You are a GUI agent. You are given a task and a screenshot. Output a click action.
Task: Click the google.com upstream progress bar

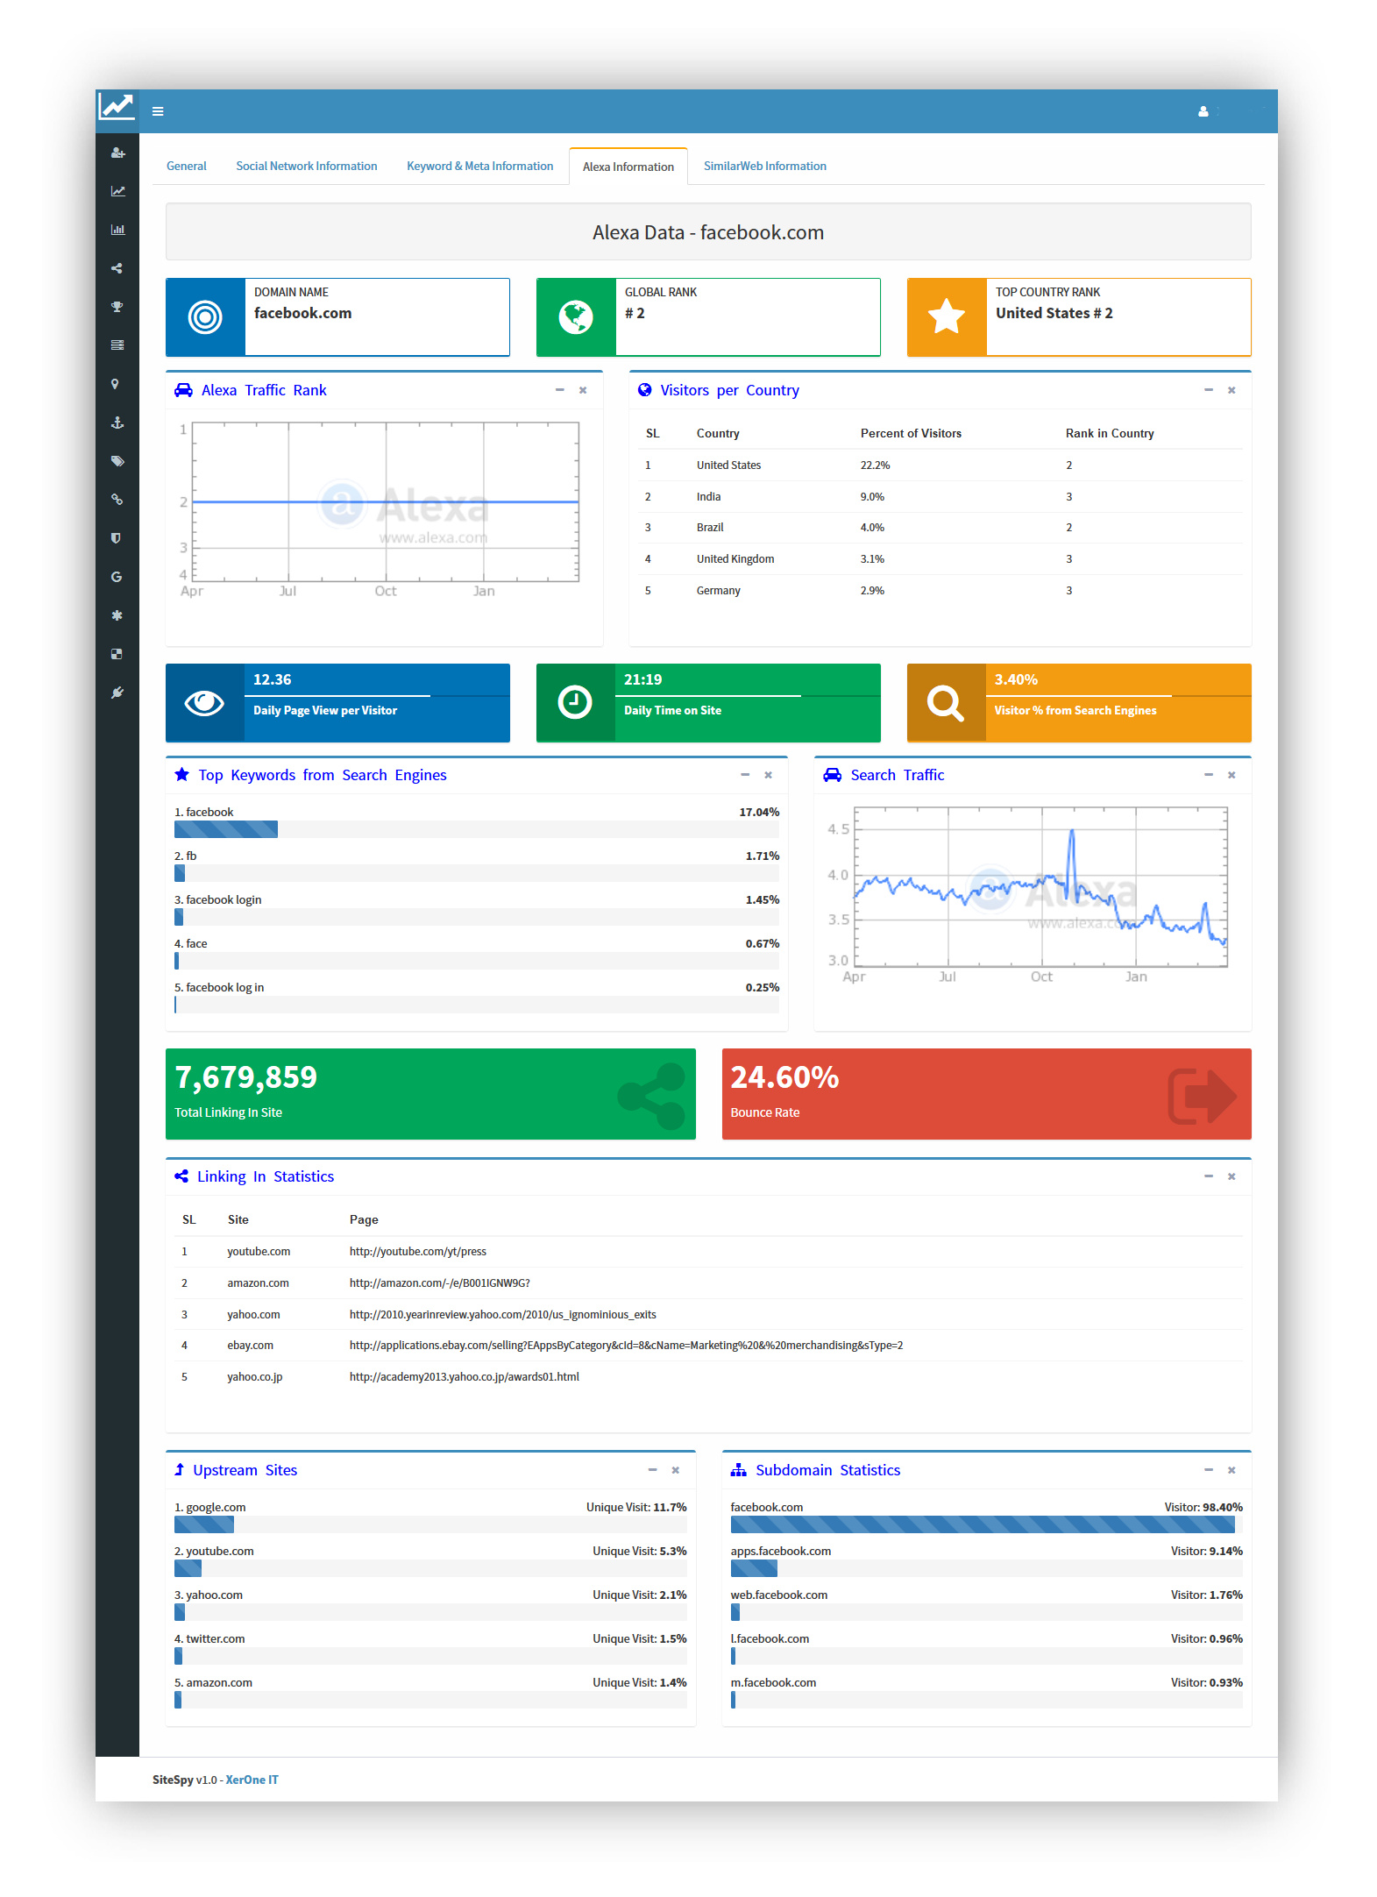[x=430, y=1524]
